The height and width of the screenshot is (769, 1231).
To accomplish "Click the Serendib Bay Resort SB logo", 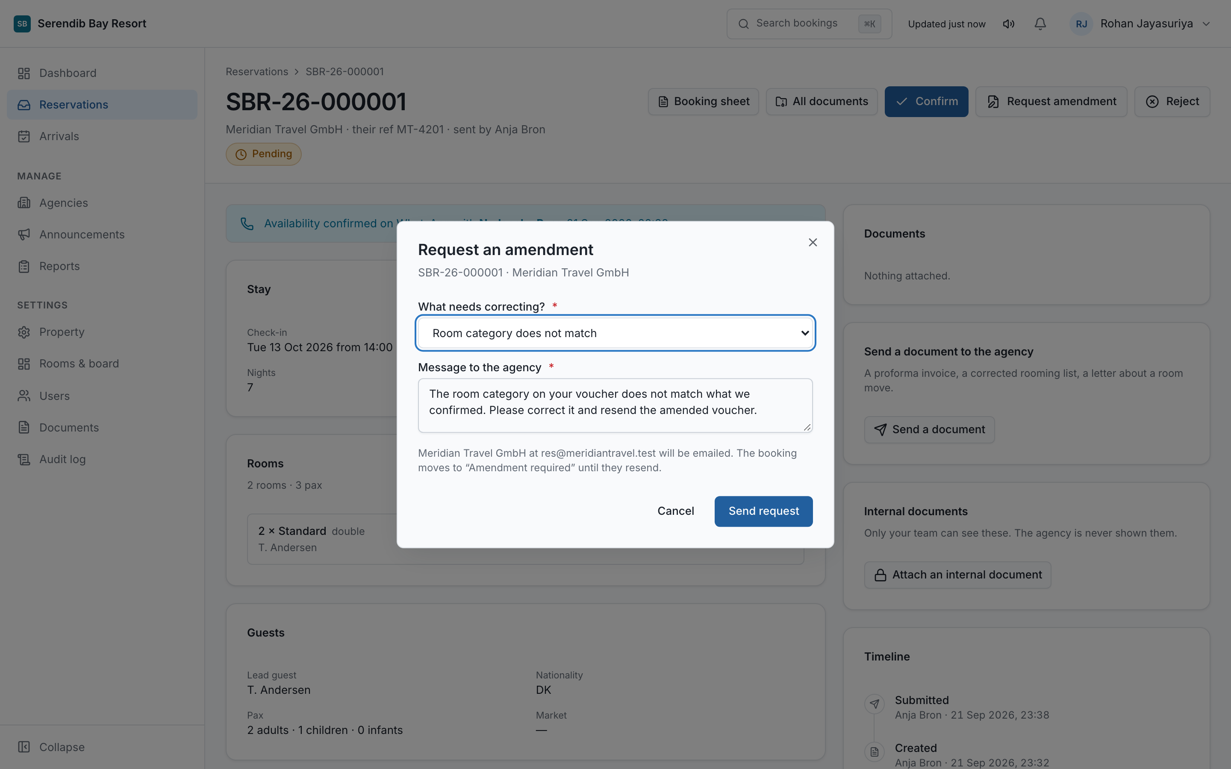I will (x=22, y=24).
